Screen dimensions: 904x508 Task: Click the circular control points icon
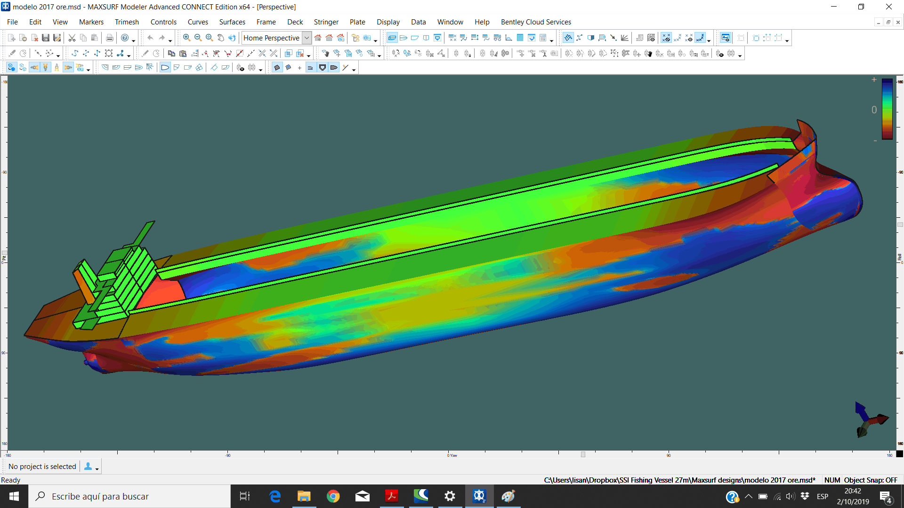[x=109, y=54]
